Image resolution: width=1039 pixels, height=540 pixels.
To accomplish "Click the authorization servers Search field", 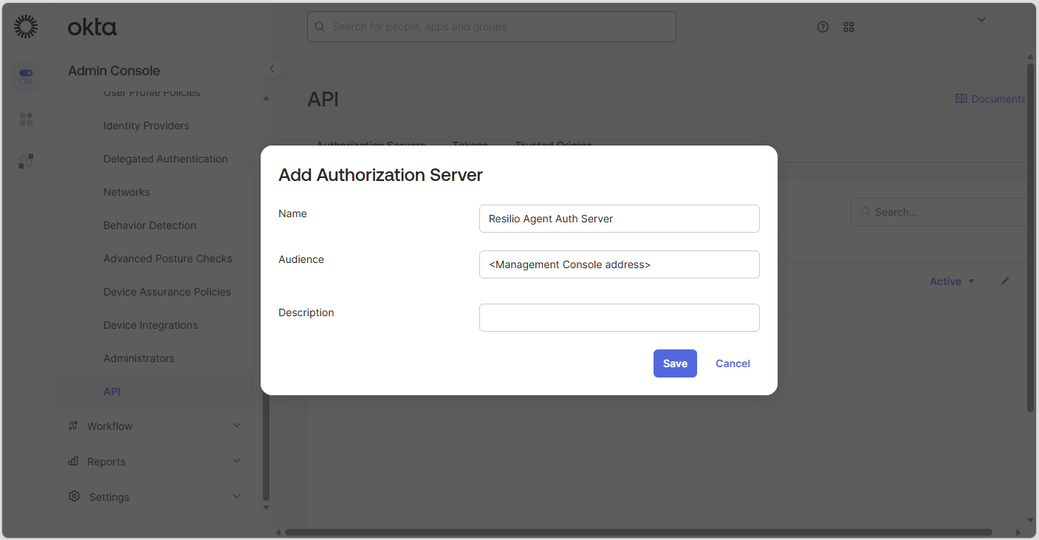I will tap(938, 212).
